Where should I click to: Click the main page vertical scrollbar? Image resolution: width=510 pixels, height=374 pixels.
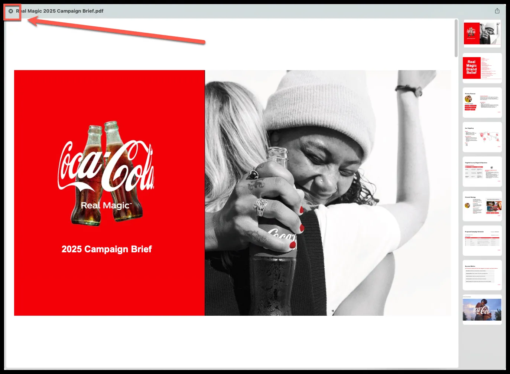coord(456,38)
